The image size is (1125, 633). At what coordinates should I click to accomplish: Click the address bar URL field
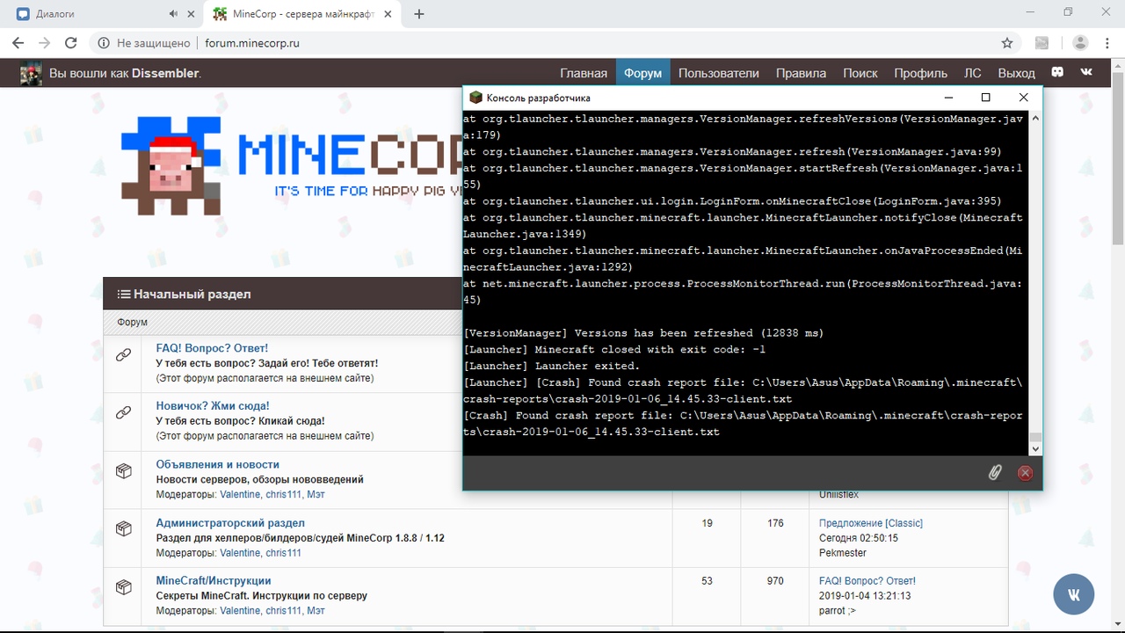554,43
